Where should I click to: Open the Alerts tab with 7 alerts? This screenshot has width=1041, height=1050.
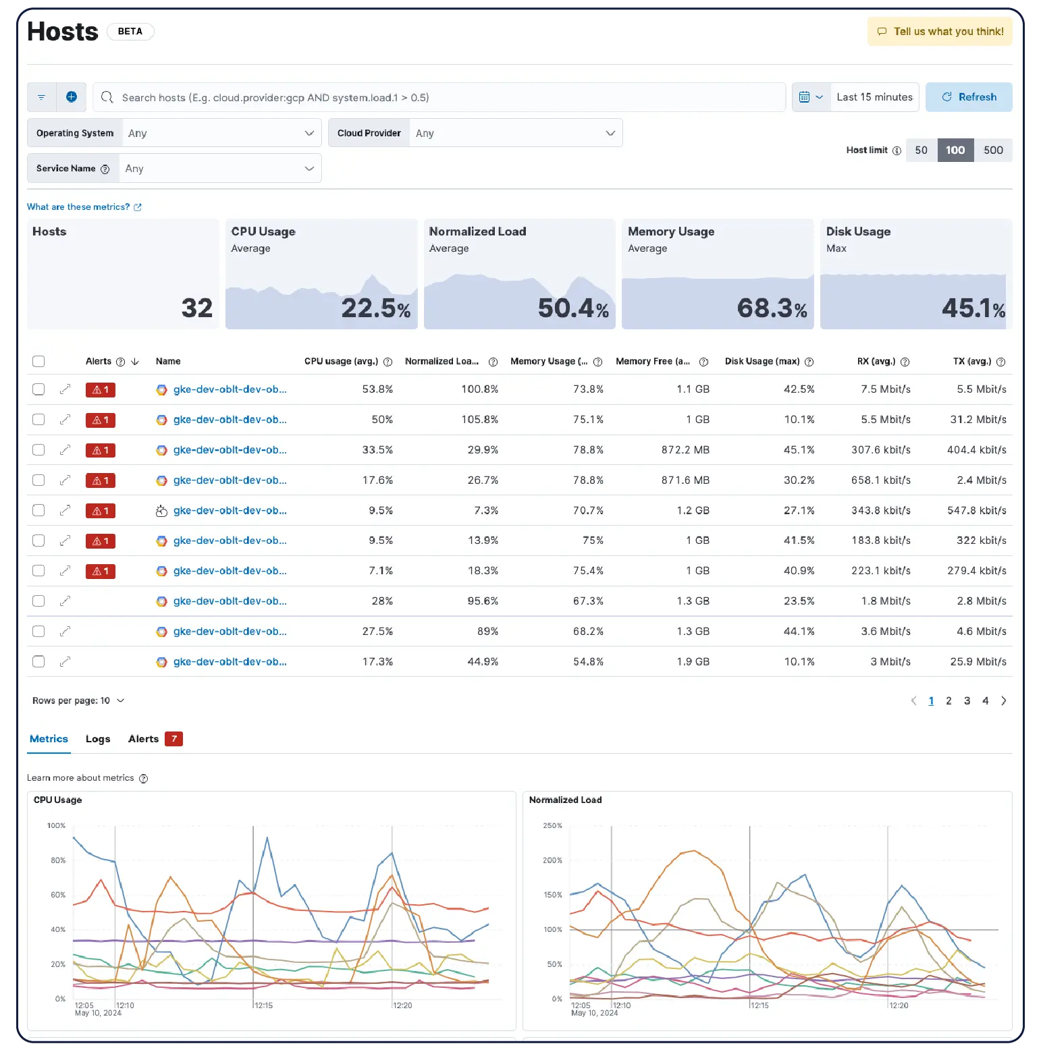point(143,738)
